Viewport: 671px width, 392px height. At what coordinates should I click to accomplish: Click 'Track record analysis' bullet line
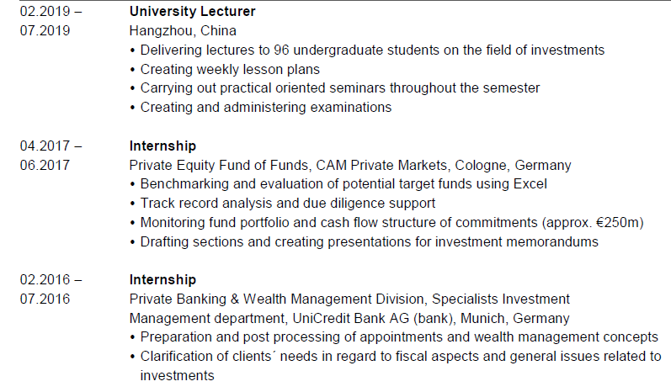tap(287, 204)
